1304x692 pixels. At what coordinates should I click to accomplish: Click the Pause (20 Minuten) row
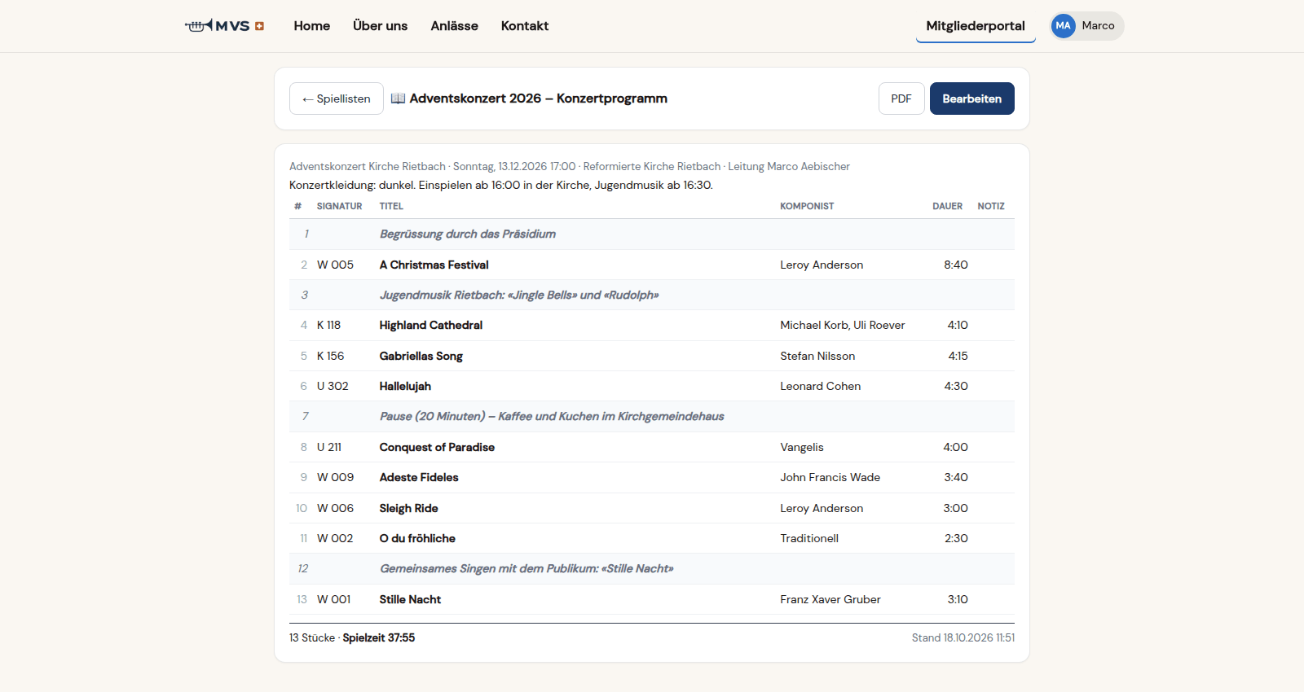(652, 417)
